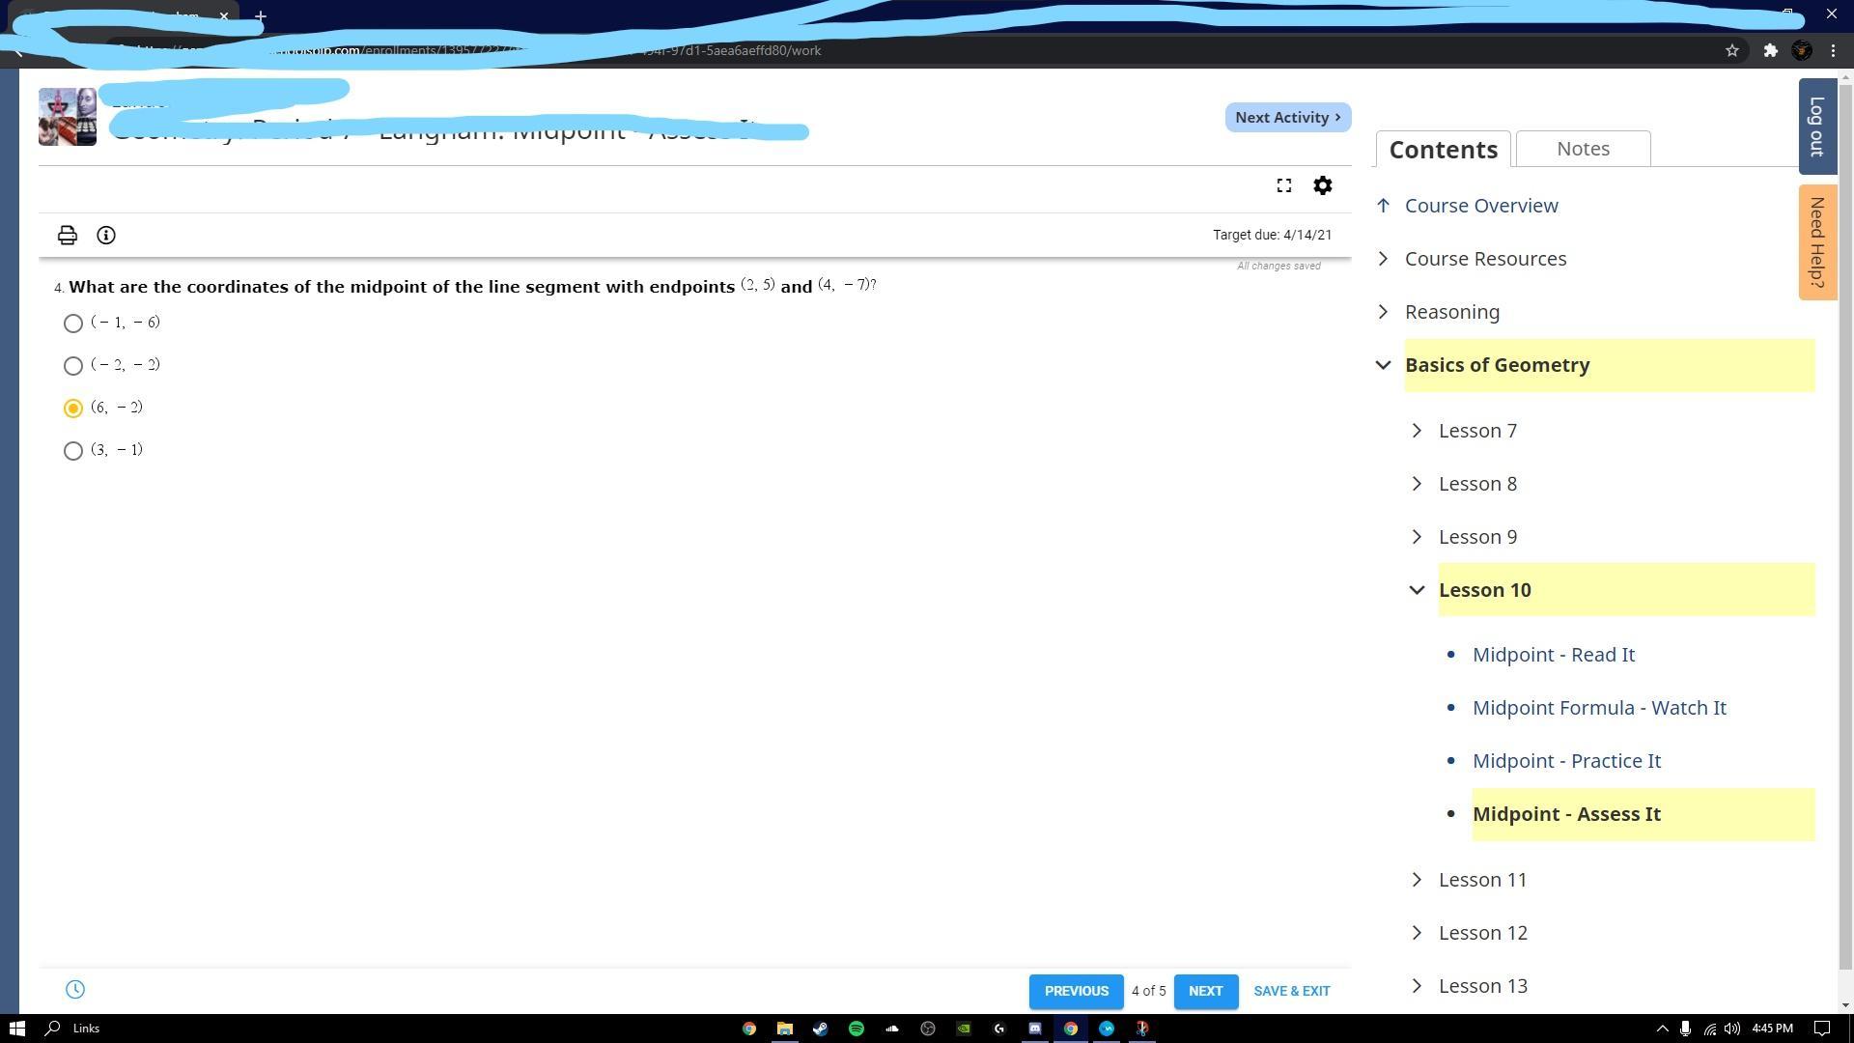Go to NEXT question
This screenshot has width=1854, height=1043.
[1205, 991]
